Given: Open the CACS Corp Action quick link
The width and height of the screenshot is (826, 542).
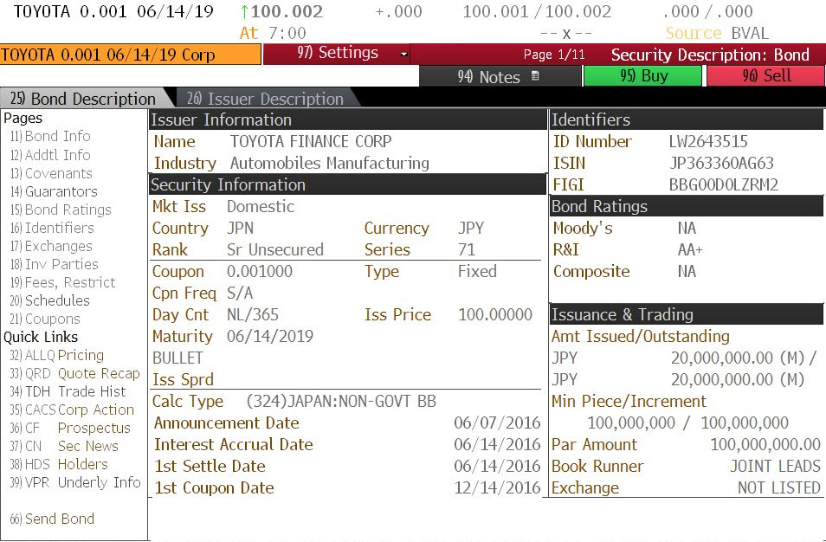Looking at the screenshot, I should point(72,410).
